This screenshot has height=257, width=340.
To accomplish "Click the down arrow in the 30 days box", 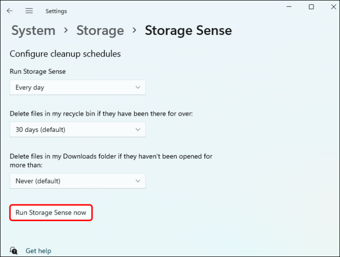I will pos(138,130).
